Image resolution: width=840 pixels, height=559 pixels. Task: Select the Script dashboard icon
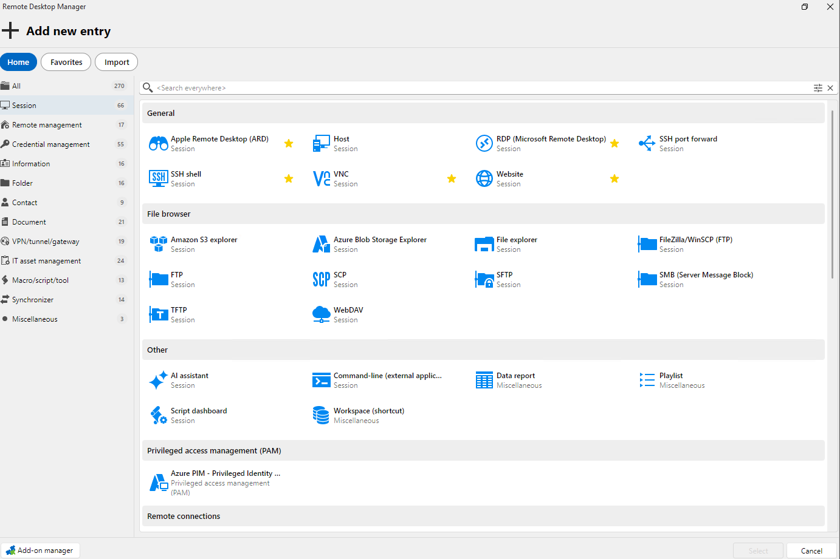tap(159, 415)
